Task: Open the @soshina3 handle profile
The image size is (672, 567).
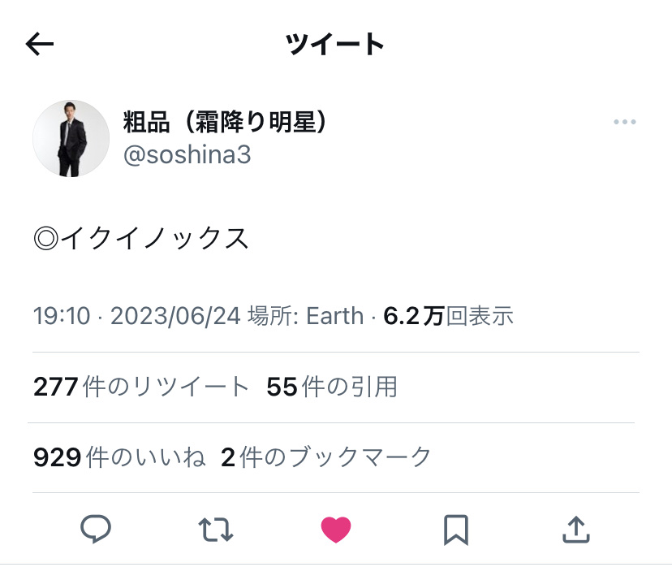Action: click(187, 154)
